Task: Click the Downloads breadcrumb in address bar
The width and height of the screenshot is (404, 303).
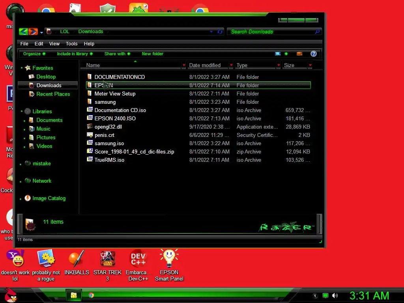Action: point(91,32)
